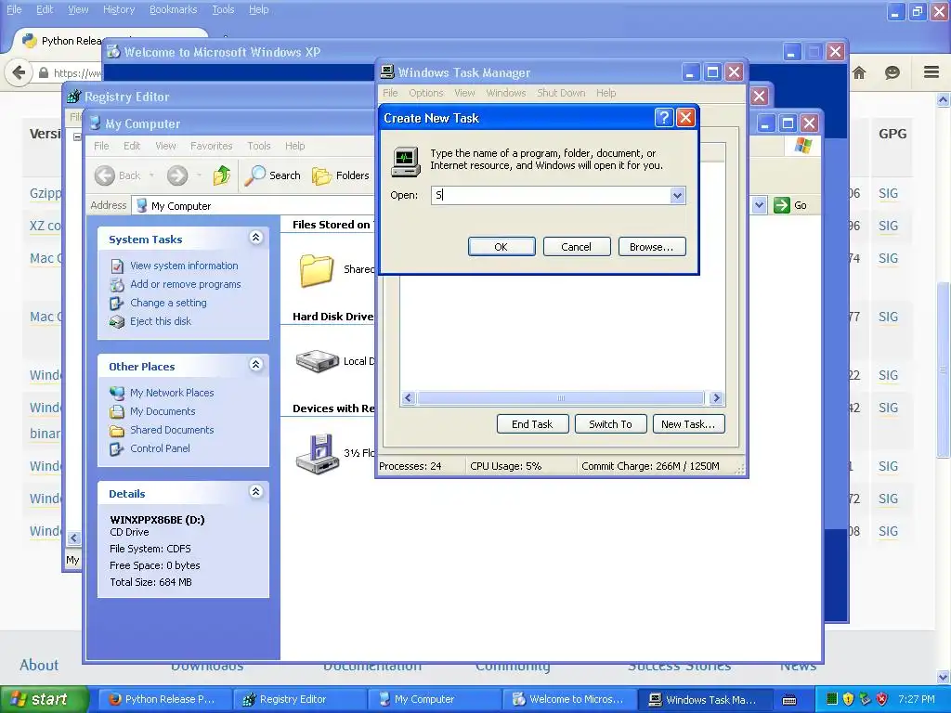This screenshot has height=713, width=951.
Task: Open the Tools menu in My Computer
Action: (x=259, y=146)
